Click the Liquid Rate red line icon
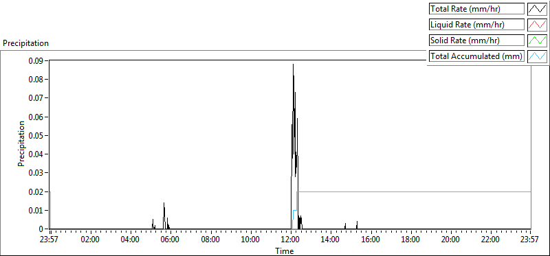 pyautogui.click(x=537, y=25)
